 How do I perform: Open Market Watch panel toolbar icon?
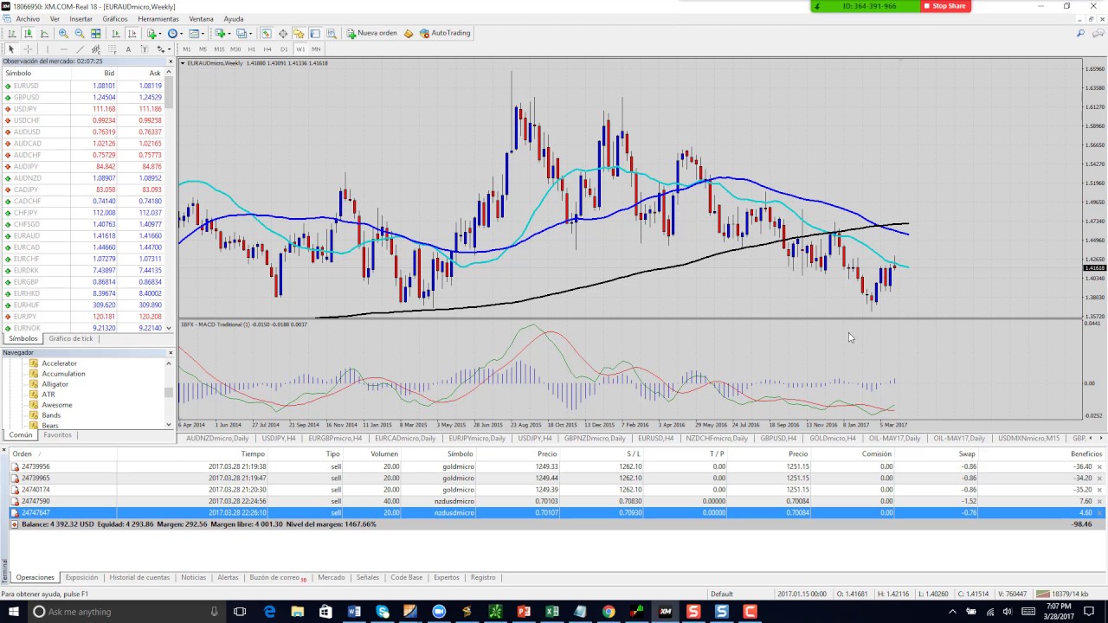tap(266, 33)
